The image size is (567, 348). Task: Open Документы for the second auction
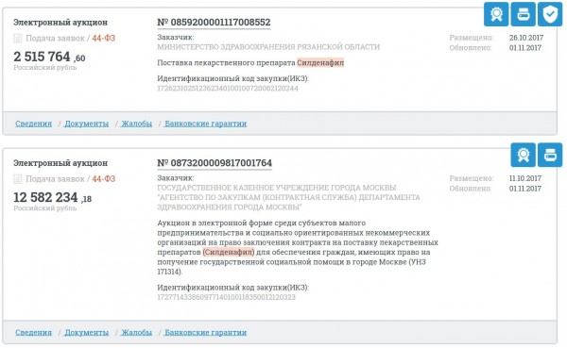[86, 333]
